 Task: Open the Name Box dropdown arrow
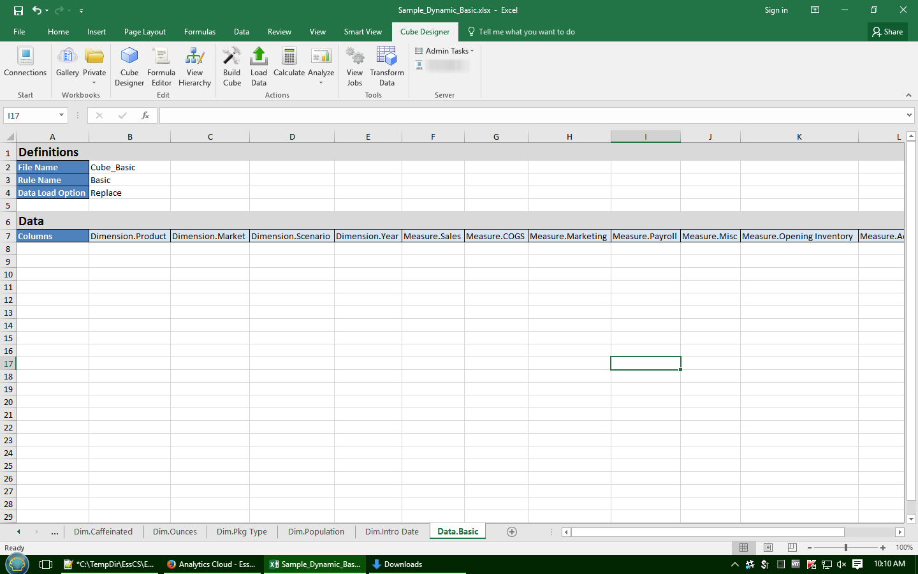(61, 115)
